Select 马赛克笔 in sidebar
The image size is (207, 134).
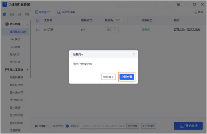click(15, 130)
